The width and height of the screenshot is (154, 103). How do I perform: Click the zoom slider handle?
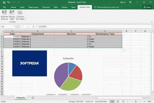(x=136, y=101)
